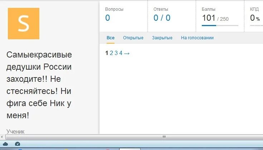The image size is (263, 150).
Task: Click the Ученик rank label
Action: (x=15, y=131)
